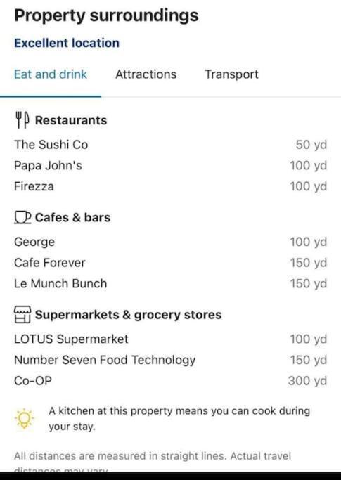
Task: Select the George cafe entry
Action: point(170,242)
